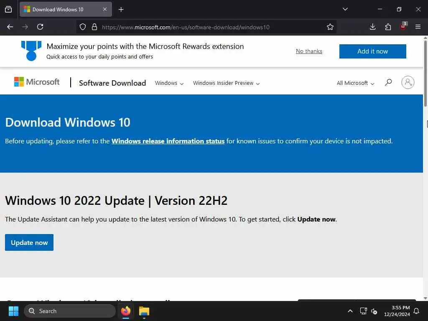Click the Microsoft Rewards medal icon
This screenshot has height=321, width=428.
[x=31, y=51]
